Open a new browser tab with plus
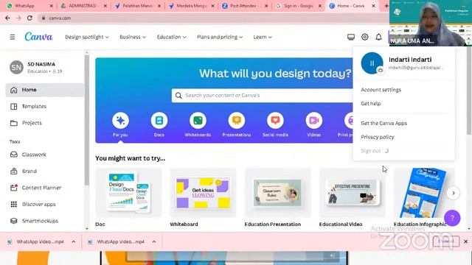Viewport: 472px width, 265px height. pos(386,6)
